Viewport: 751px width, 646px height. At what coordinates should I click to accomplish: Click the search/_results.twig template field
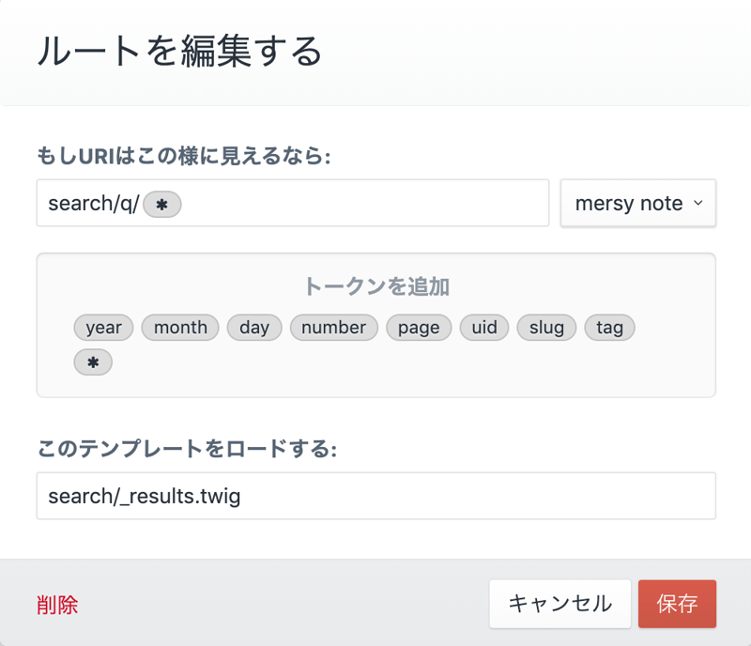pos(375,496)
